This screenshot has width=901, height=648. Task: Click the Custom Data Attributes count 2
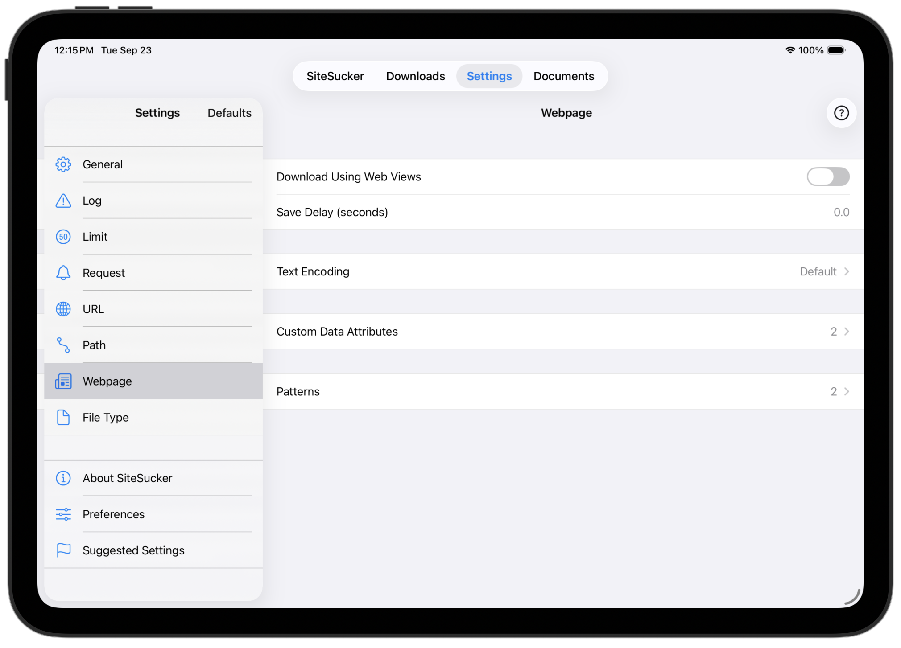(833, 331)
